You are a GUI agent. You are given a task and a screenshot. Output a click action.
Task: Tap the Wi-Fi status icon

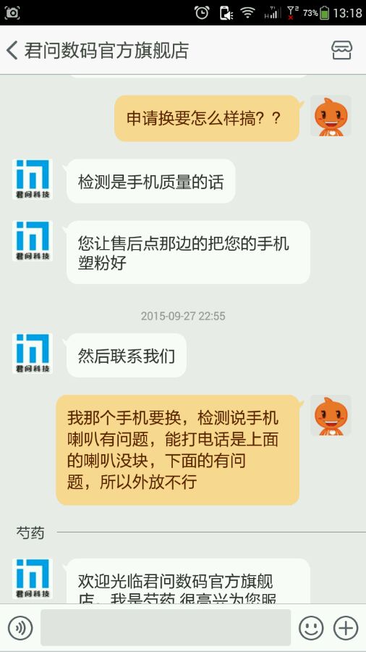tap(247, 12)
